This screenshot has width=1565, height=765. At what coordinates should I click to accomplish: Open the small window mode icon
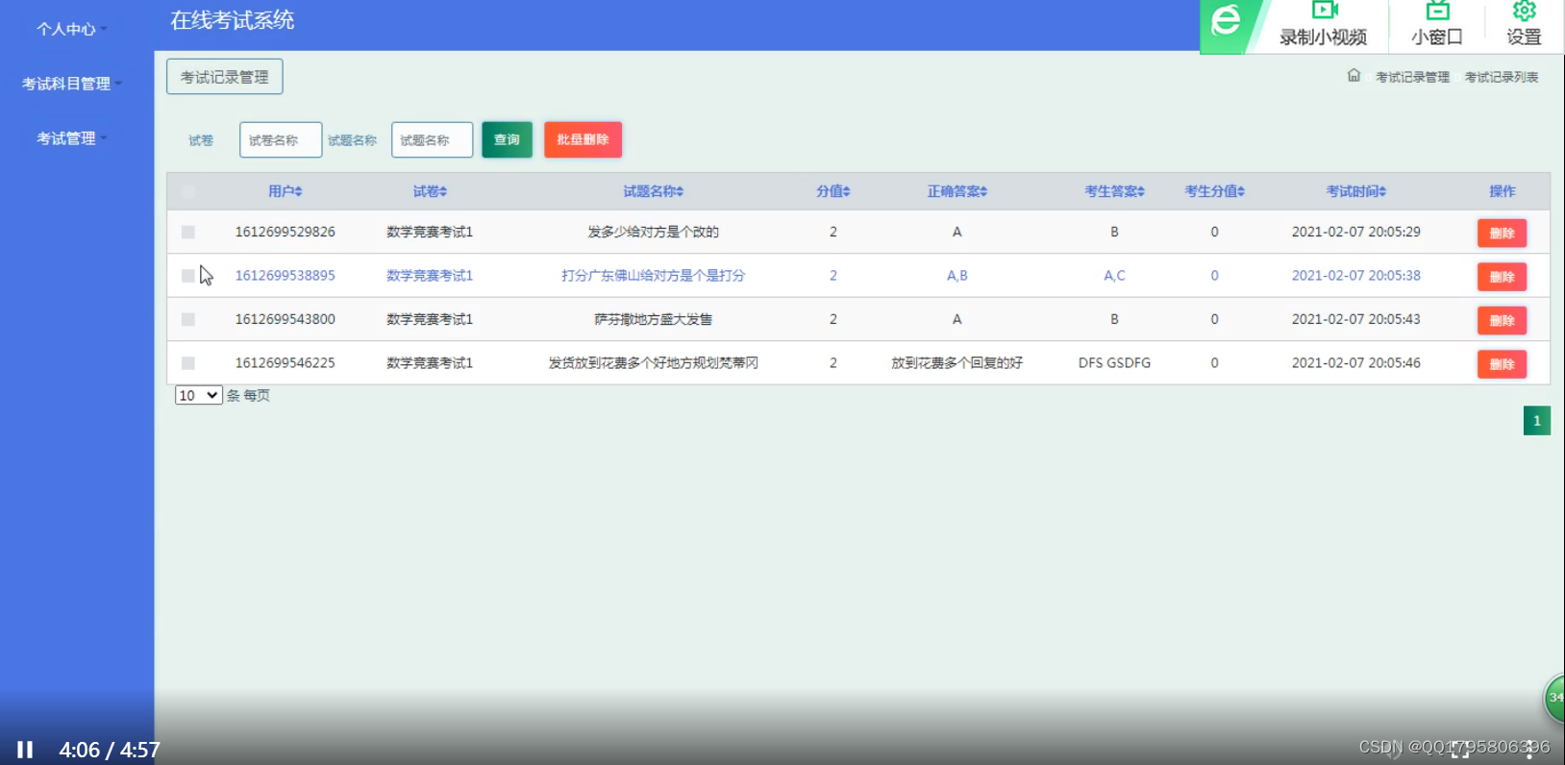(x=1437, y=11)
